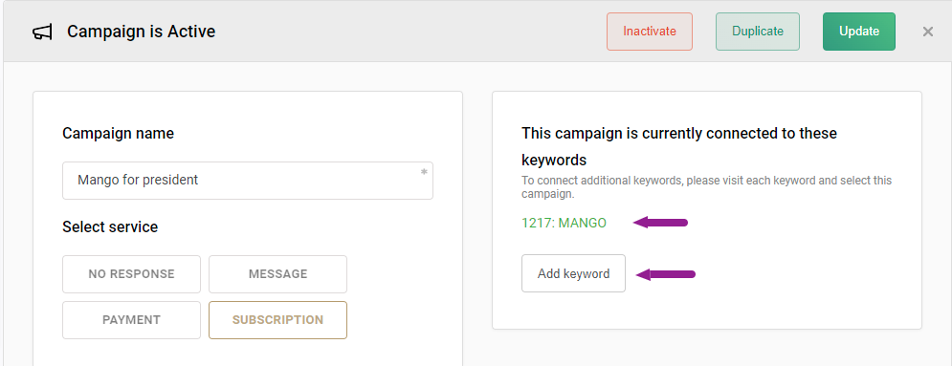Select the SUBSCRIPTION service option

point(277,320)
